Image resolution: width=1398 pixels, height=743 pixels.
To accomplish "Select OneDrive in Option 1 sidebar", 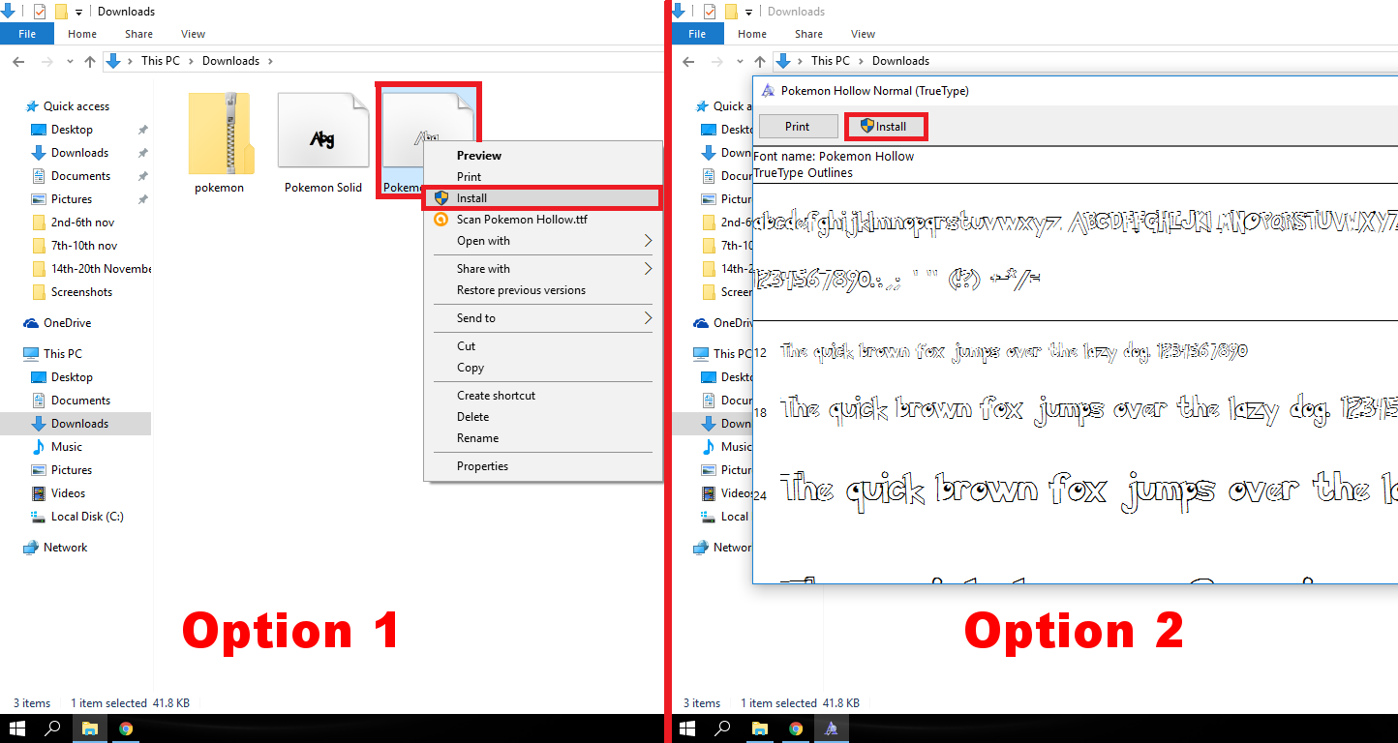I will click(x=67, y=323).
